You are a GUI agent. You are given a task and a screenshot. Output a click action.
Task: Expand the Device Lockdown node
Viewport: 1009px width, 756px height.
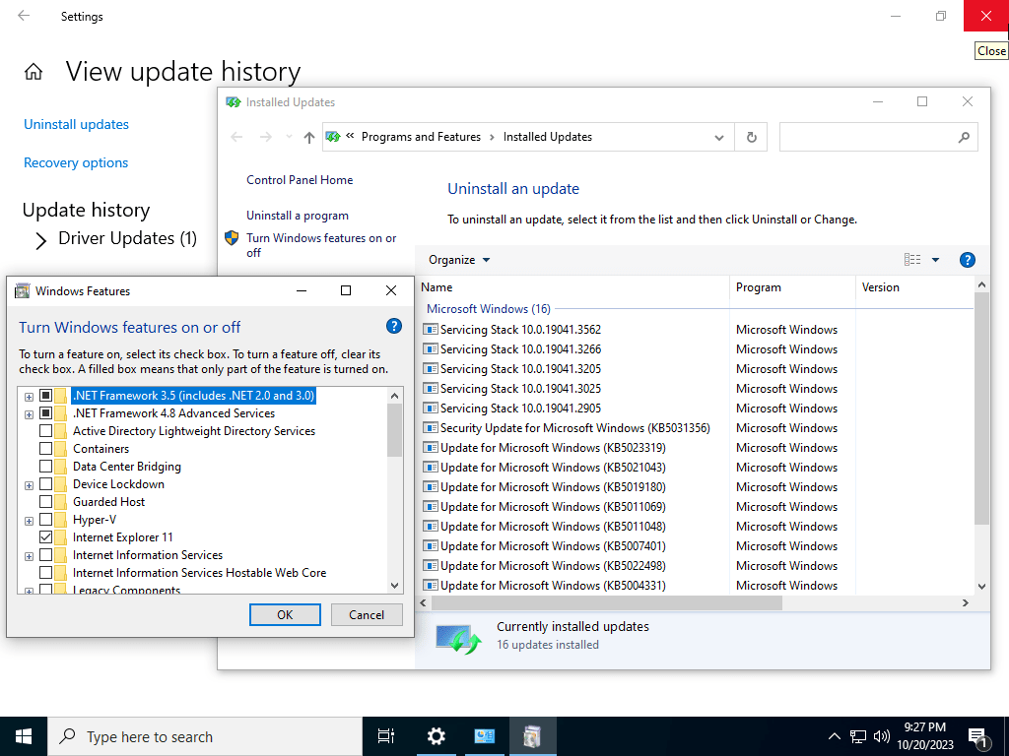pyautogui.click(x=29, y=485)
